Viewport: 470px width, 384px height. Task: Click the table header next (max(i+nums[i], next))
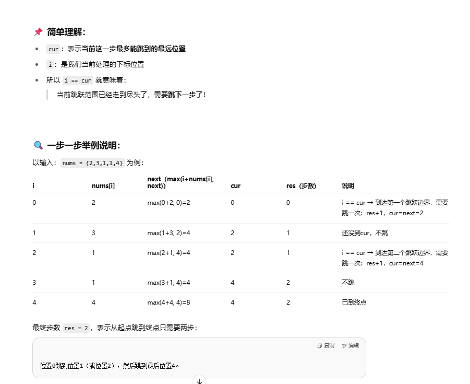(x=180, y=182)
